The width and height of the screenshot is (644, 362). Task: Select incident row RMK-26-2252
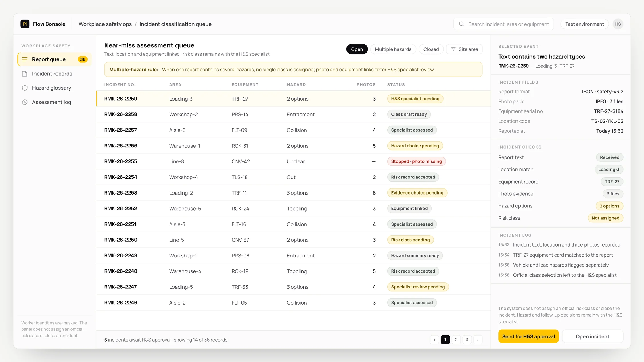[293, 208]
